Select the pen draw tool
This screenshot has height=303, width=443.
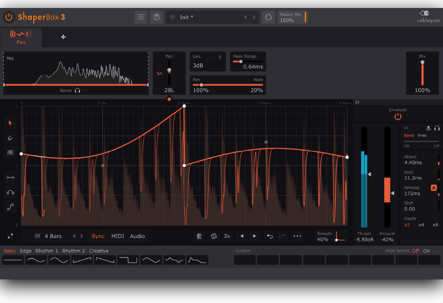tap(11, 138)
